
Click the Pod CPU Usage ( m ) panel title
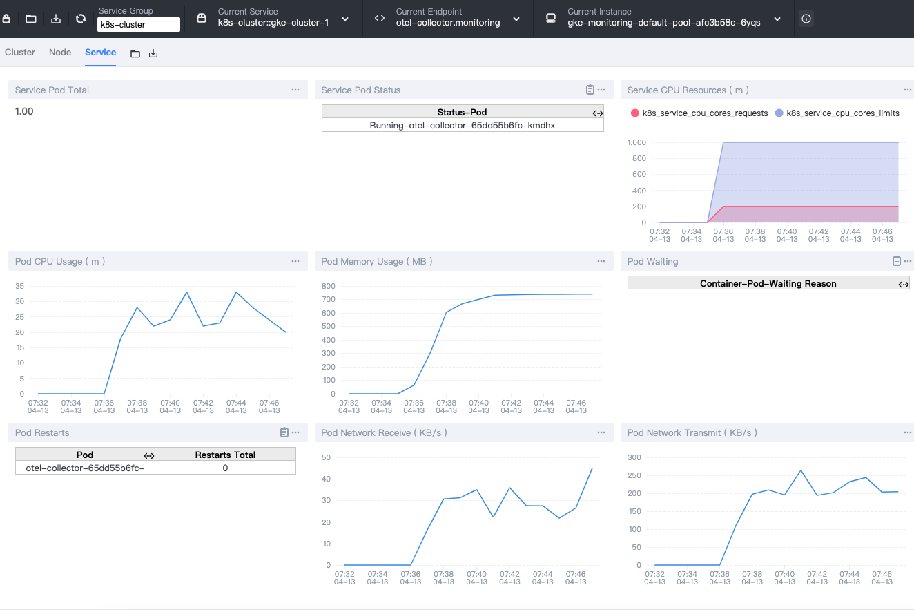coord(60,262)
